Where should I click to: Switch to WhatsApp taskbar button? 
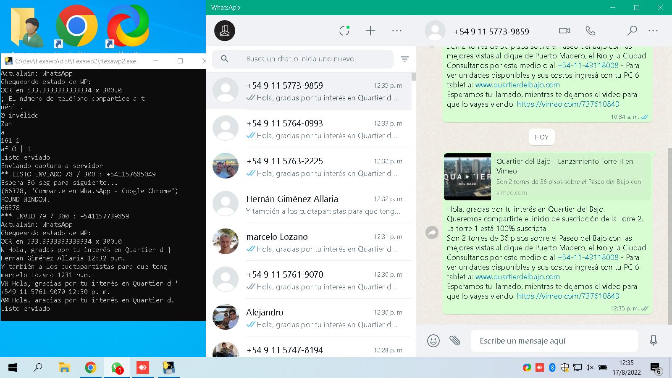click(117, 368)
